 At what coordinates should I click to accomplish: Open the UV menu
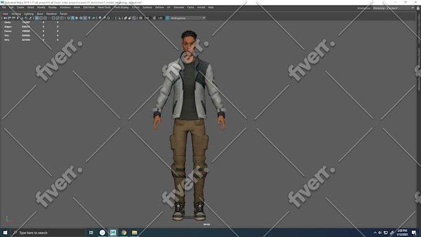(168, 7)
